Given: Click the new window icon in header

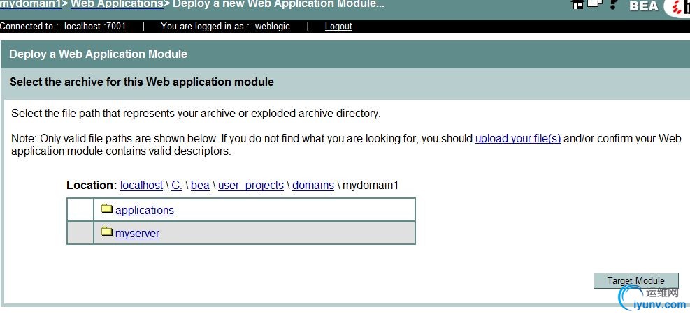Looking at the screenshot, I should coord(596,4).
